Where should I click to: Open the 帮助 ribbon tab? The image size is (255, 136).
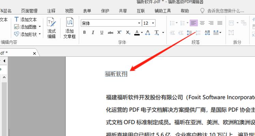tap(185, 11)
